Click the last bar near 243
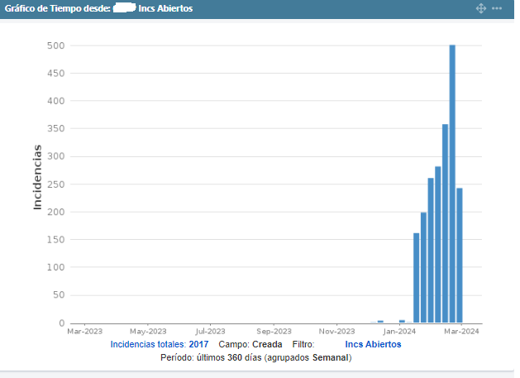The height and width of the screenshot is (378, 520). [x=460, y=256]
